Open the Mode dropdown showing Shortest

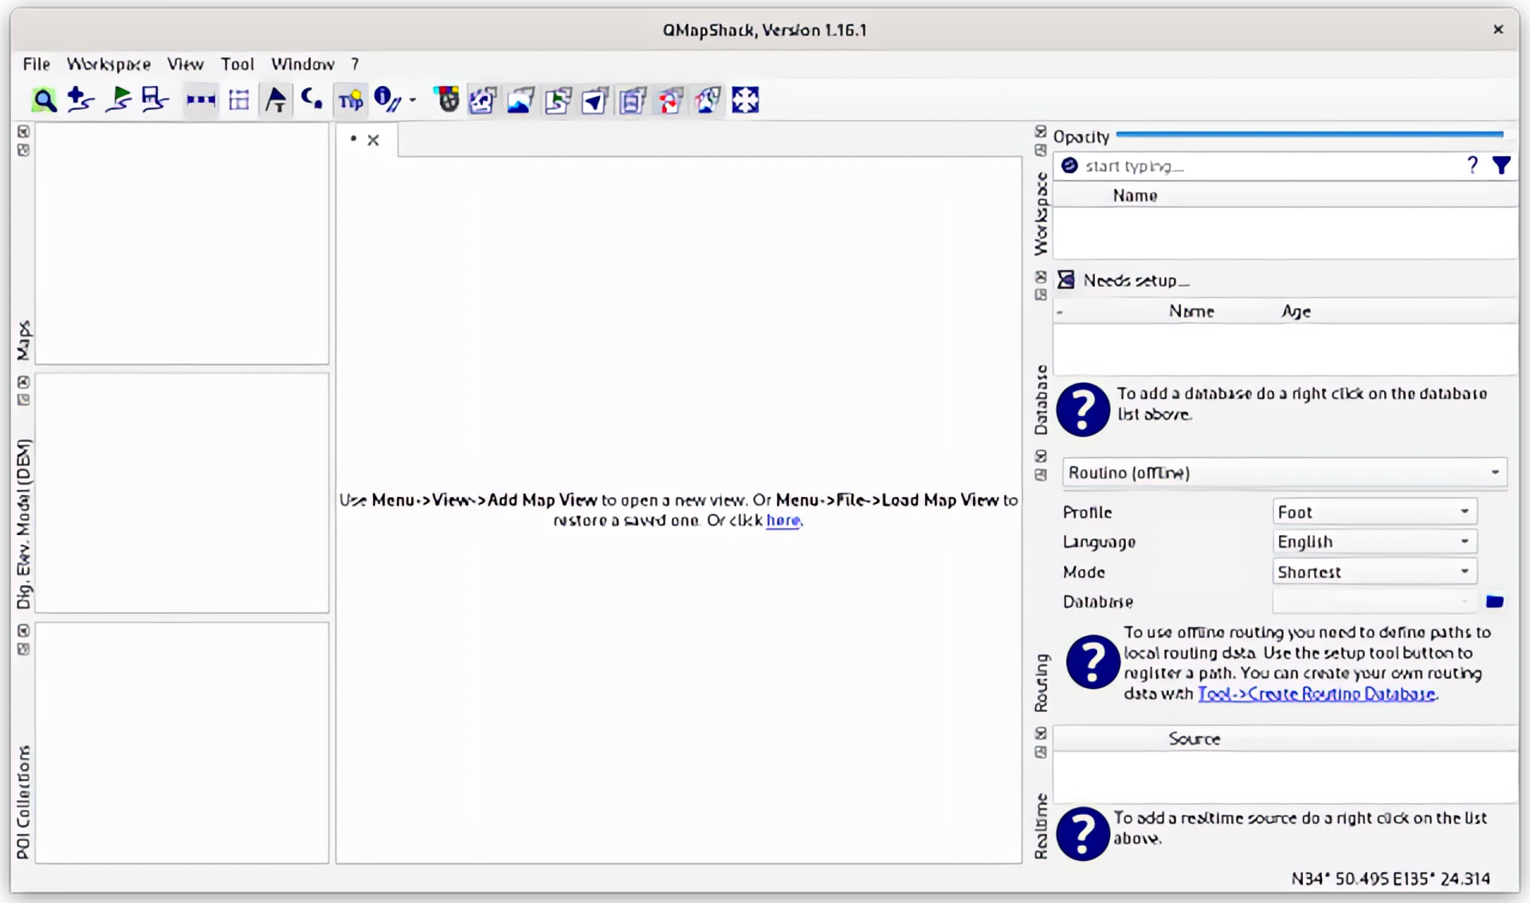(x=1375, y=572)
